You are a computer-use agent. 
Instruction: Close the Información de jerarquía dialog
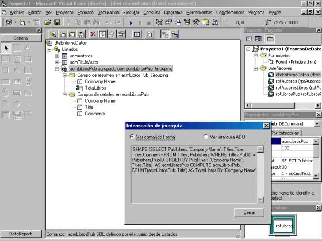click(266, 126)
